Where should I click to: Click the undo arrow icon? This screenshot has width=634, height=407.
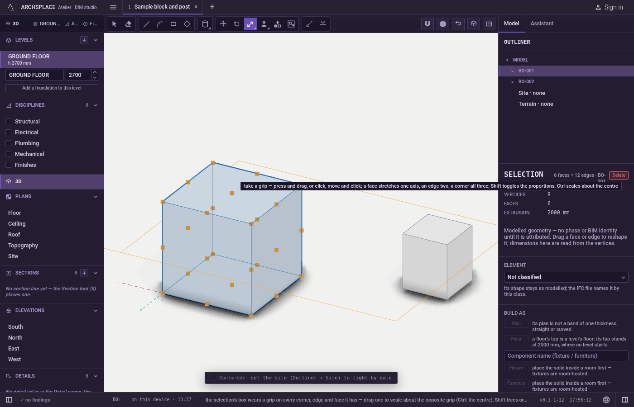458,24
